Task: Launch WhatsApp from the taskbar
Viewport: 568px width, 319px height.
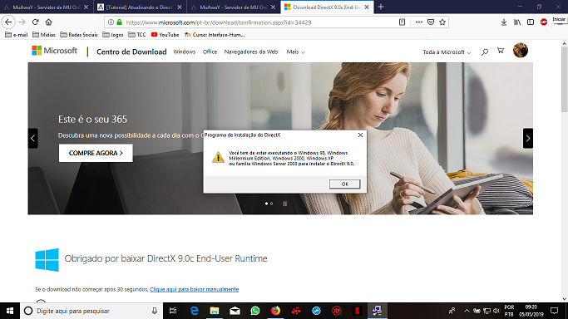Action: [x=255, y=311]
